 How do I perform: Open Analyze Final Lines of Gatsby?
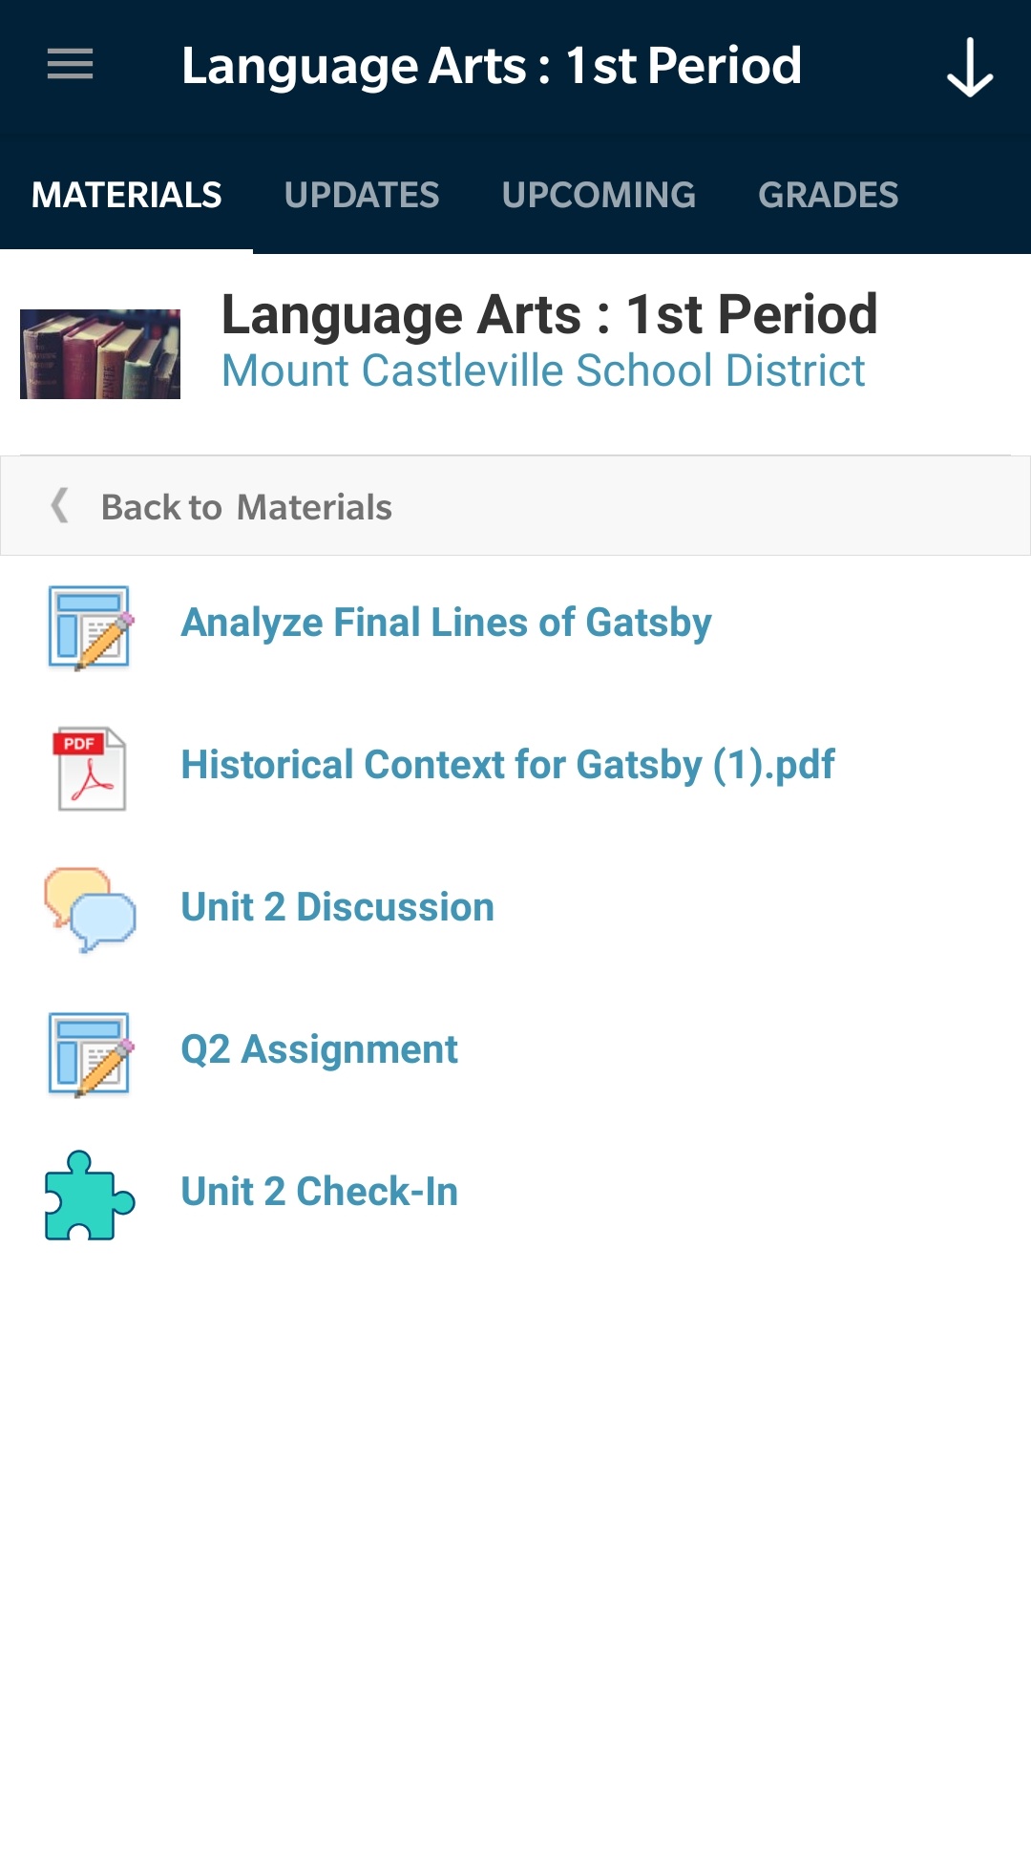point(446,623)
